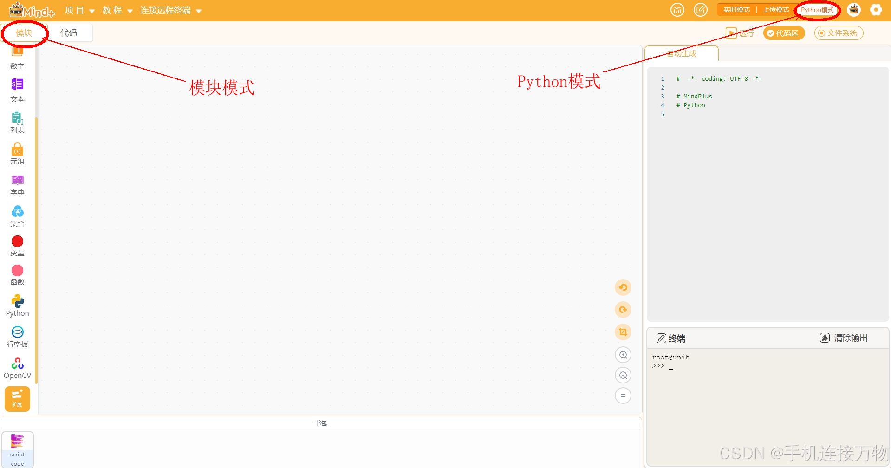The width and height of the screenshot is (891, 468).
Task: Select the 自动生成 code tab
Action: point(682,54)
